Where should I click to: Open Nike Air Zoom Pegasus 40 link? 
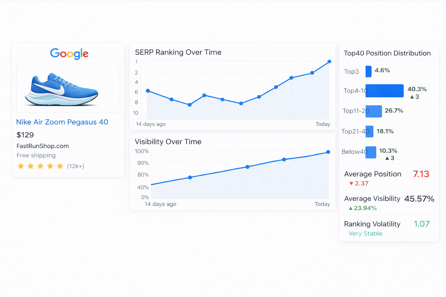pyautogui.click(x=62, y=122)
